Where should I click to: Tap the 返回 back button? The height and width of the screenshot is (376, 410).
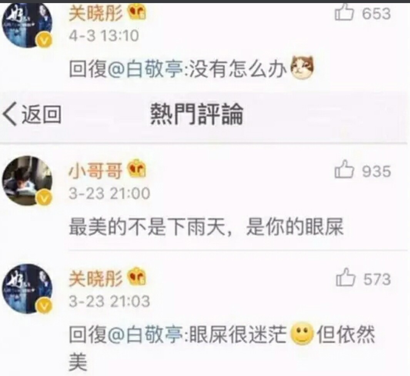[32, 114]
